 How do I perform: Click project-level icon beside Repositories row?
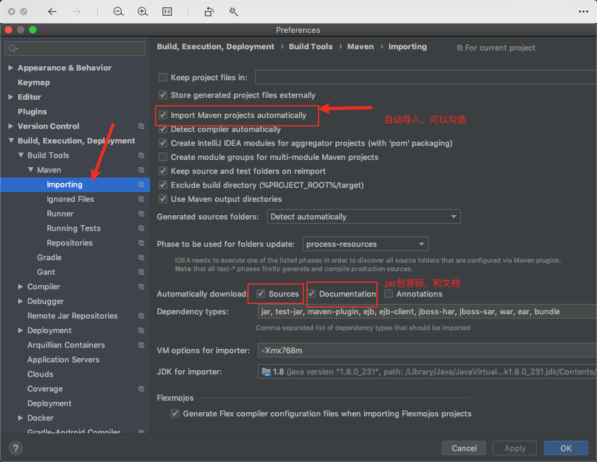[141, 243]
